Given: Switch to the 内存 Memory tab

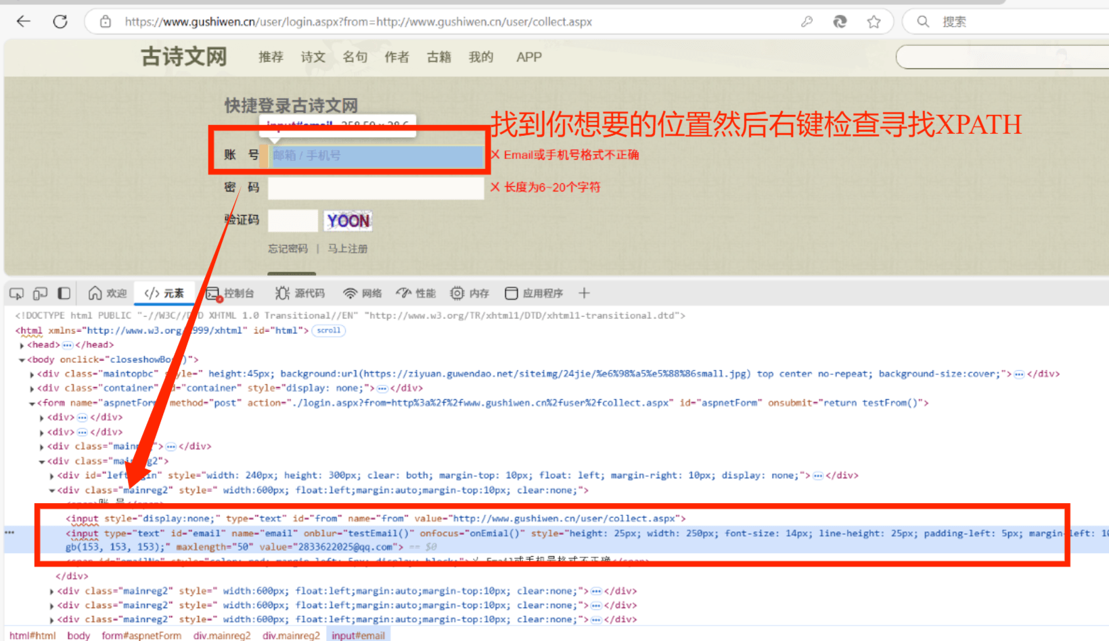Looking at the screenshot, I should [x=470, y=293].
